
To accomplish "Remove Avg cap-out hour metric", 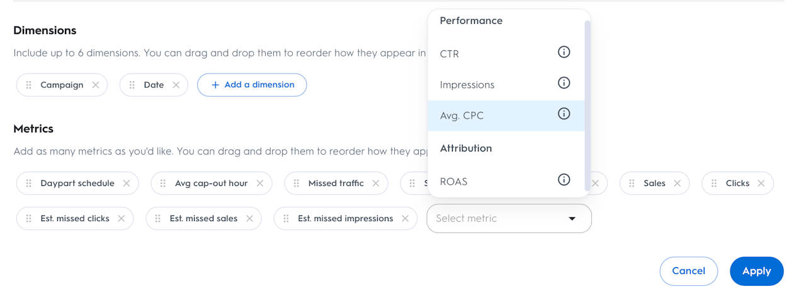I will 260,183.
